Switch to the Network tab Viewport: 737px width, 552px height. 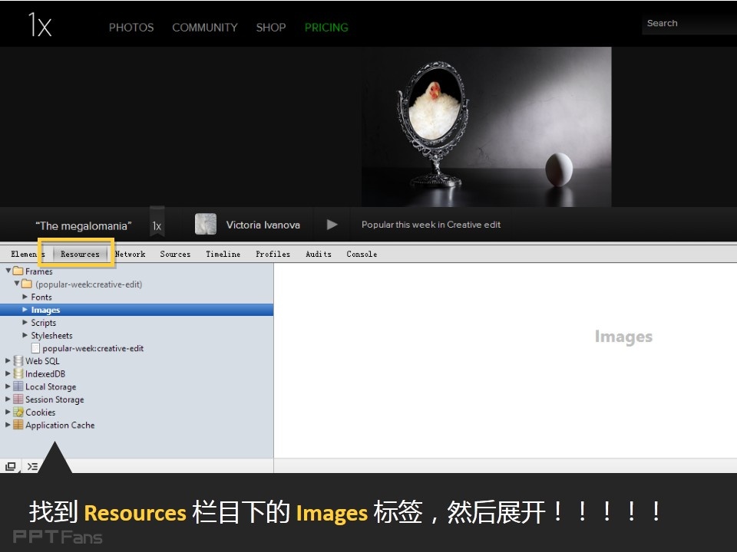tap(130, 254)
